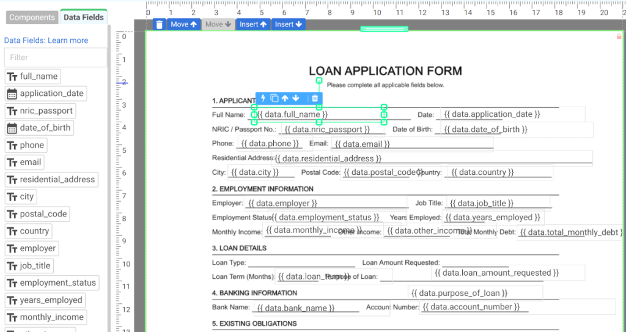The width and height of the screenshot is (626, 332).
Task: Click the calendar icon beside application_date
Action: 12,94
